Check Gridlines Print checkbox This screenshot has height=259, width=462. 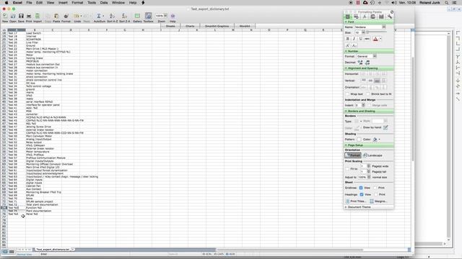click(375, 188)
